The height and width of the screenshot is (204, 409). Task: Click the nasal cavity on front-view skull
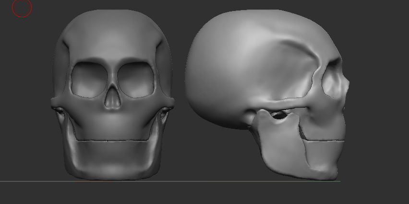[x=112, y=98]
